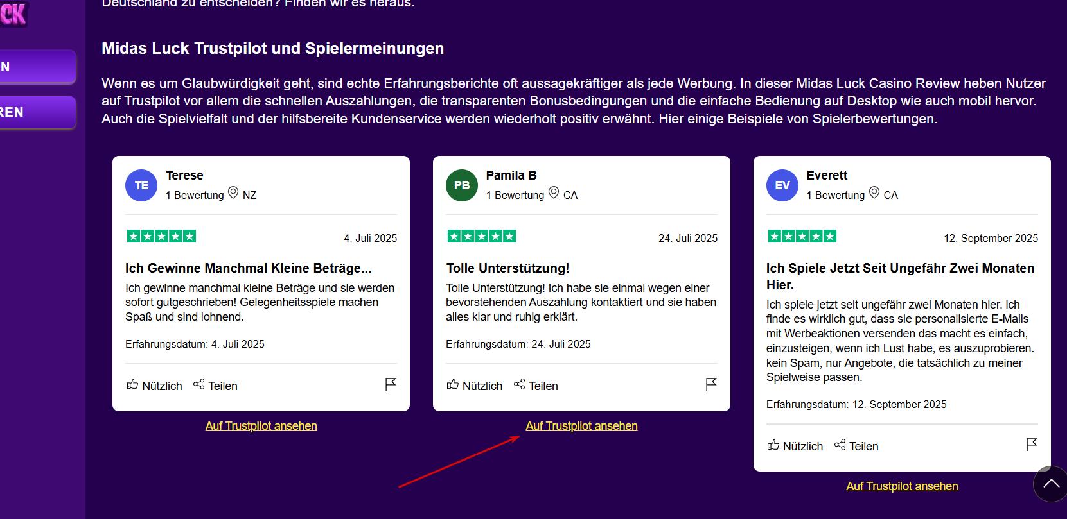Click the PB avatar of Pamila B
Screen dimensions: 1067x519
tap(462, 185)
